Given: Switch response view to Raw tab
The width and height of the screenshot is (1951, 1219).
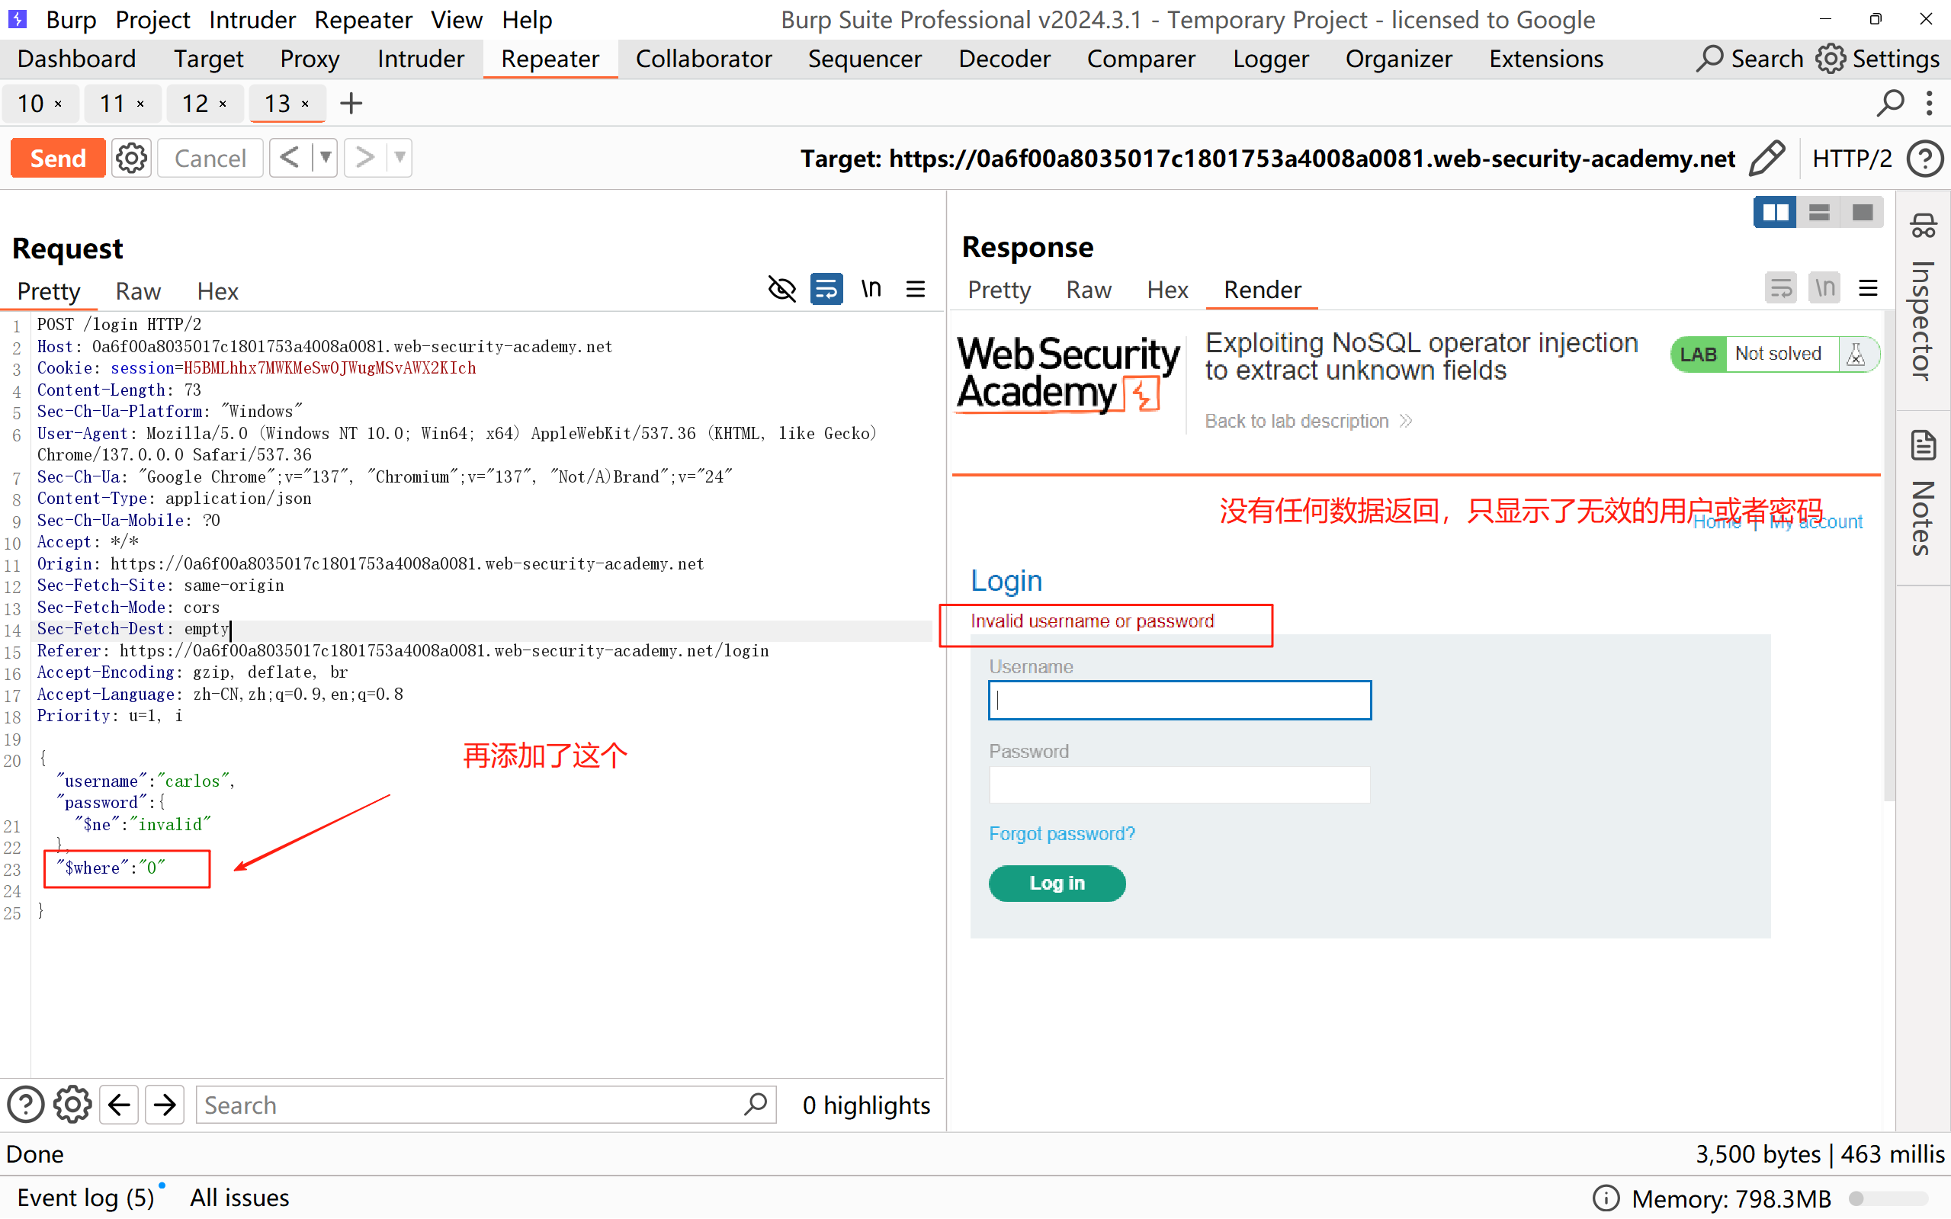Looking at the screenshot, I should click(x=1089, y=290).
